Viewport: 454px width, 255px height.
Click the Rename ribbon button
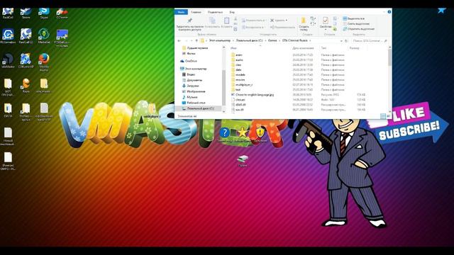pyautogui.click(x=282, y=27)
